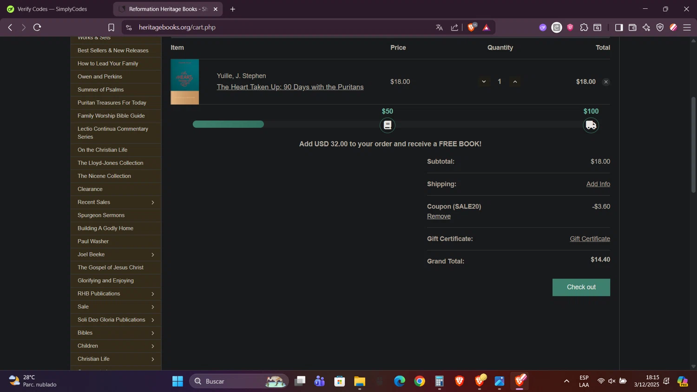The width and height of the screenshot is (697, 392).
Task: Open Best Sellers & New Releases category
Action: [116, 51]
